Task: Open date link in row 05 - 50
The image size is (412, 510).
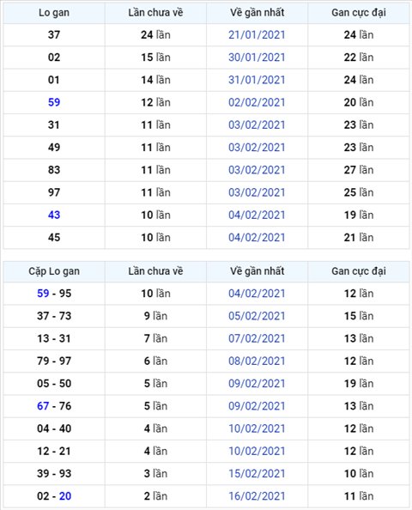Action: [x=257, y=384]
